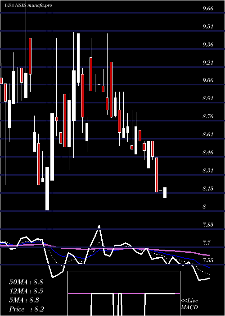The width and height of the screenshot is (225, 316).
Task: Select the 8.91 price axis label
Action: pos(208,98)
